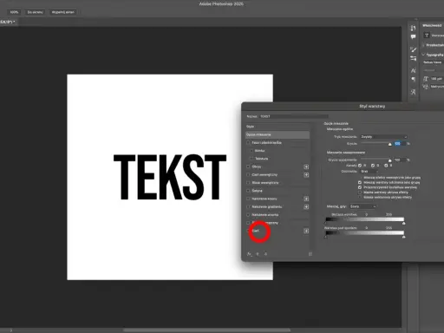Click the Krycie wypełnienia slider handle
Viewport: 444px width, 333px height.
pos(389,160)
